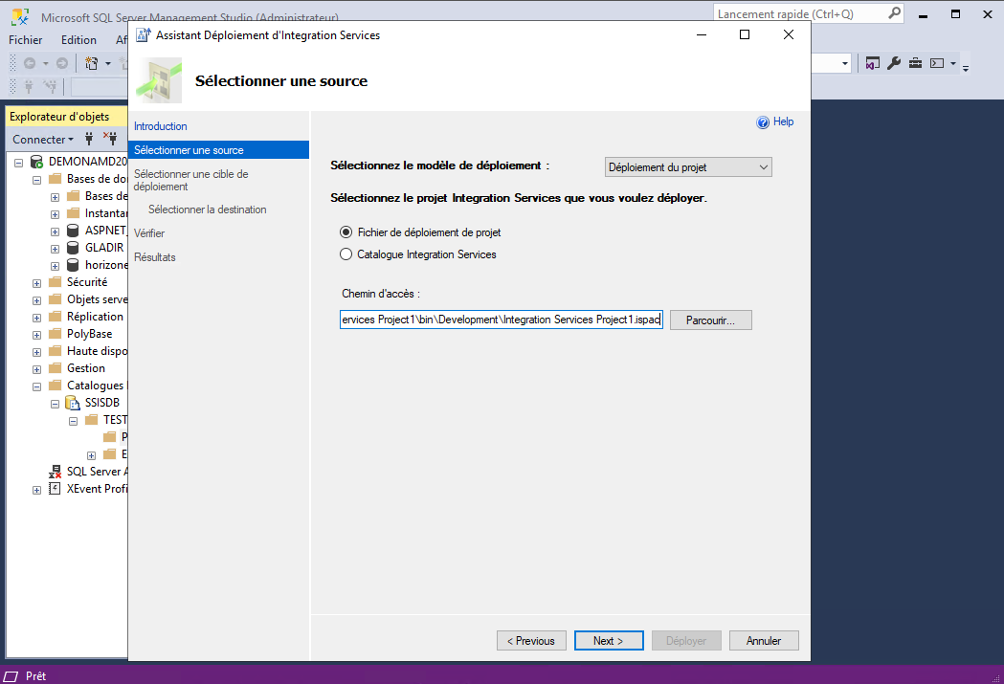
Task: Click the SSISDB catalog icon
Action: coord(73,403)
